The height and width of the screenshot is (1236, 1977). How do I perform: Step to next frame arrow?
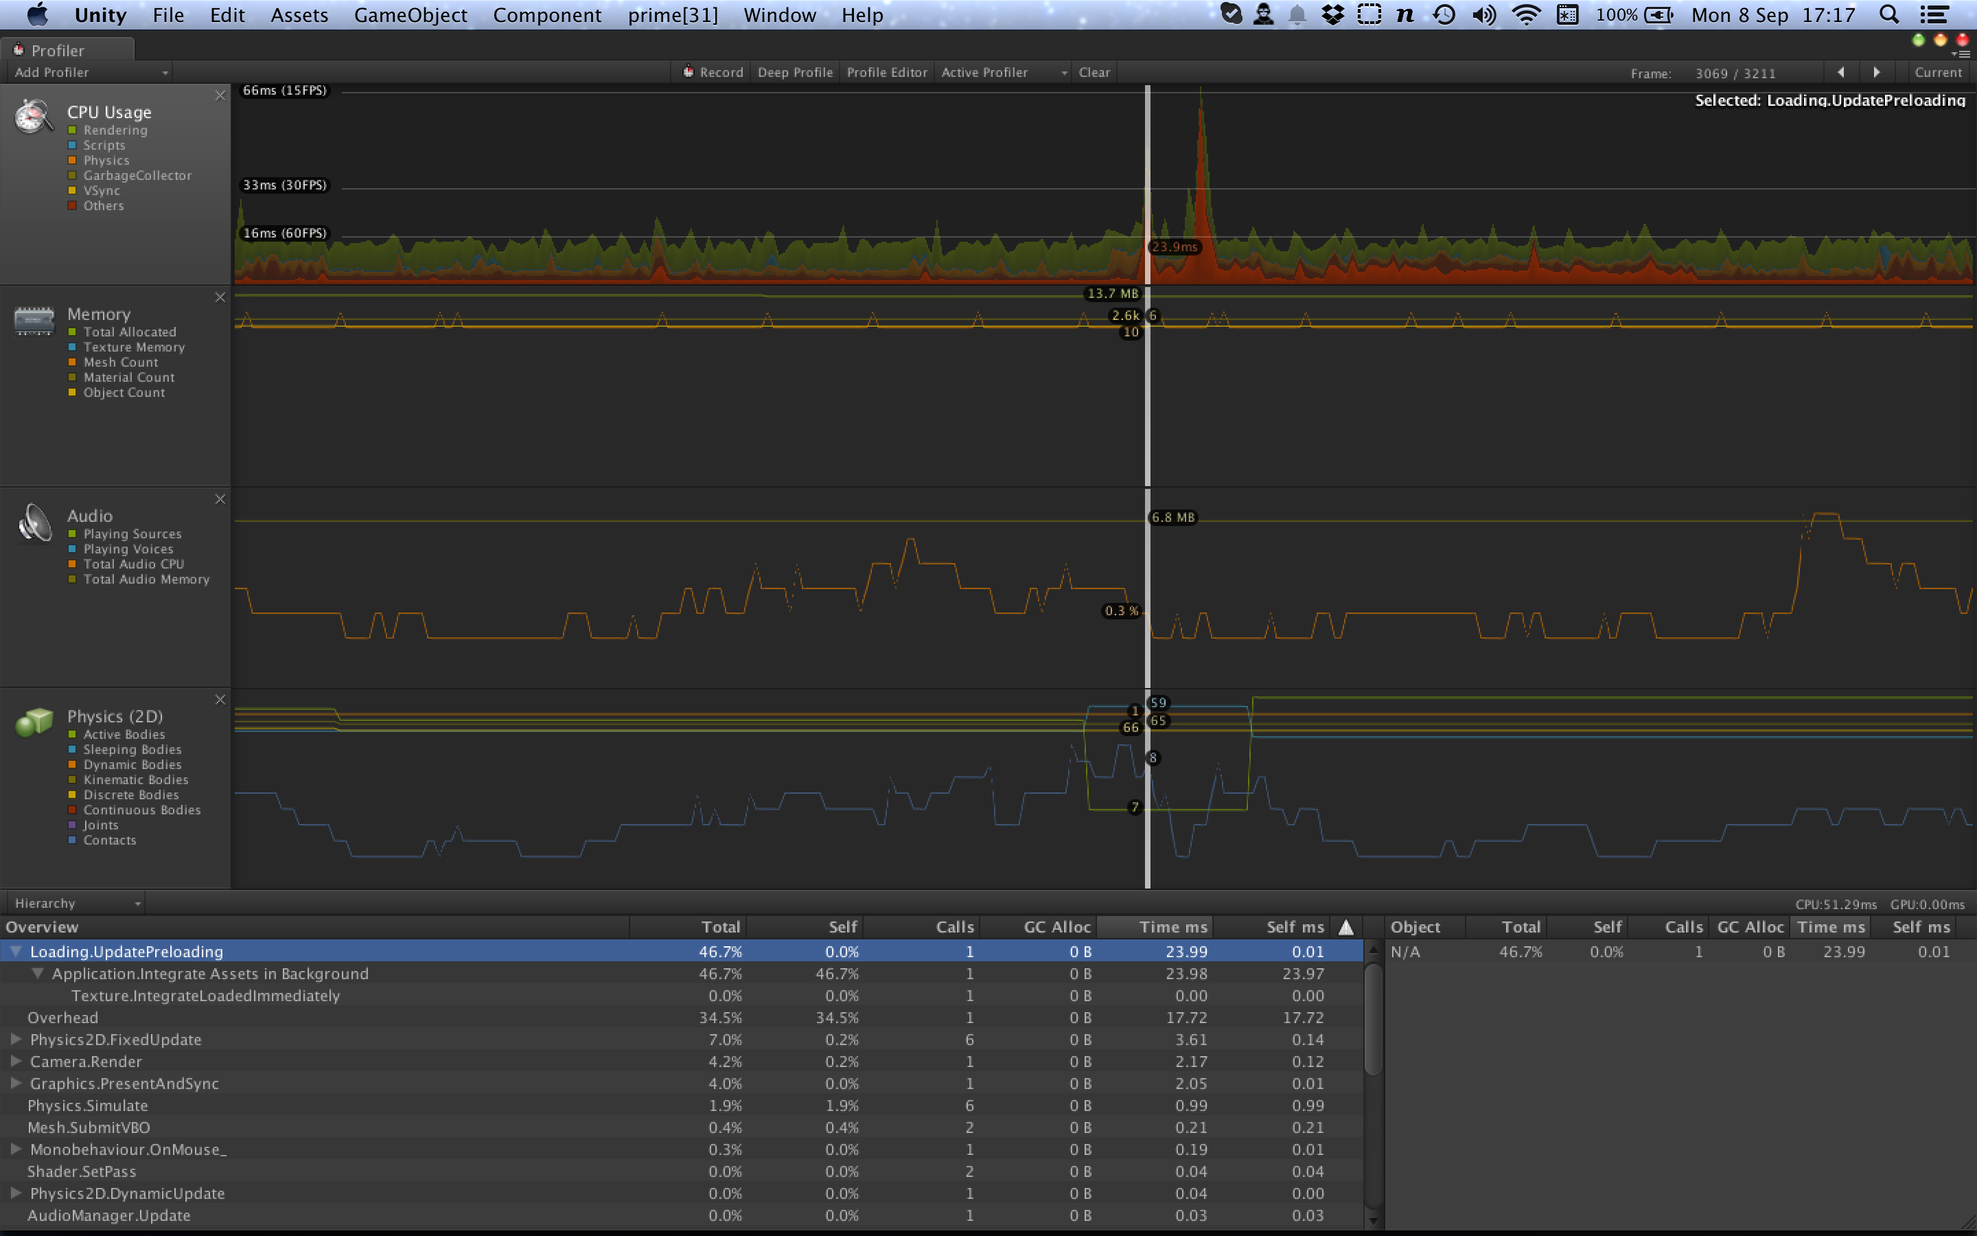[1877, 72]
